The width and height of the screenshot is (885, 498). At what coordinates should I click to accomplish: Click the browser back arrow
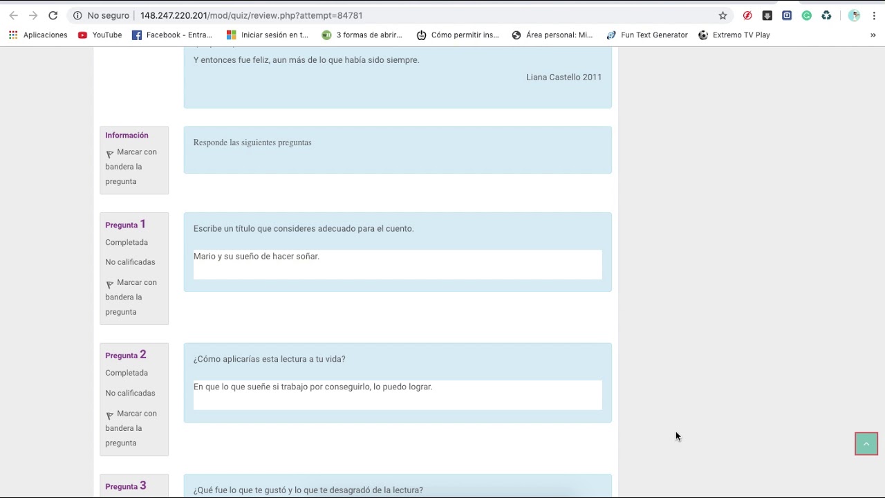tap(13, 15)
